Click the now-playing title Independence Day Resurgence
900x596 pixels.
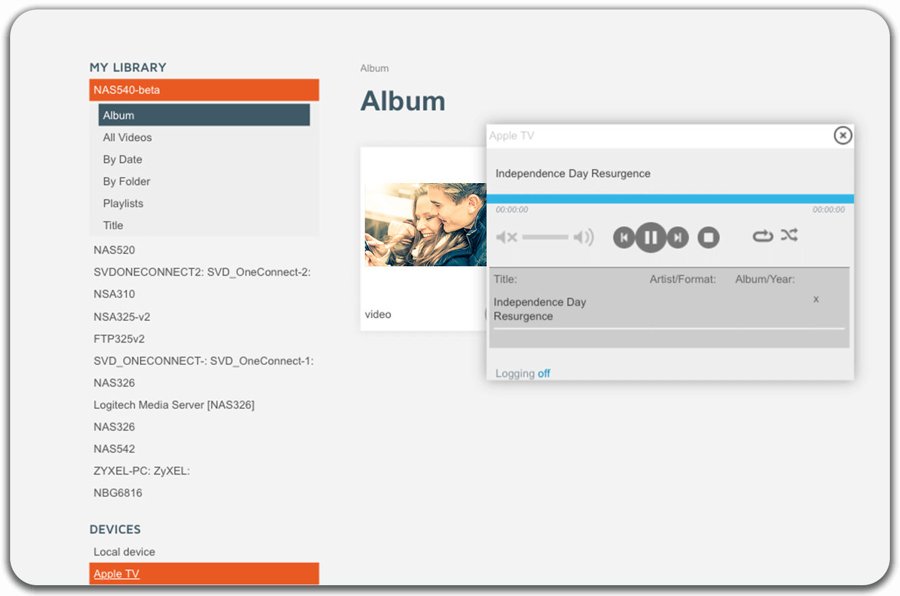(573, 174)
